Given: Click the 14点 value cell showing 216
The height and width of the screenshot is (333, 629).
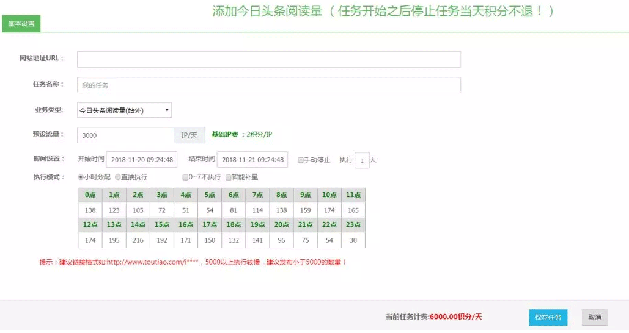Looking at the screenshot, I should 138,240.
